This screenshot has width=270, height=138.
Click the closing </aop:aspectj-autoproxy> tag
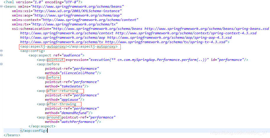93,47
